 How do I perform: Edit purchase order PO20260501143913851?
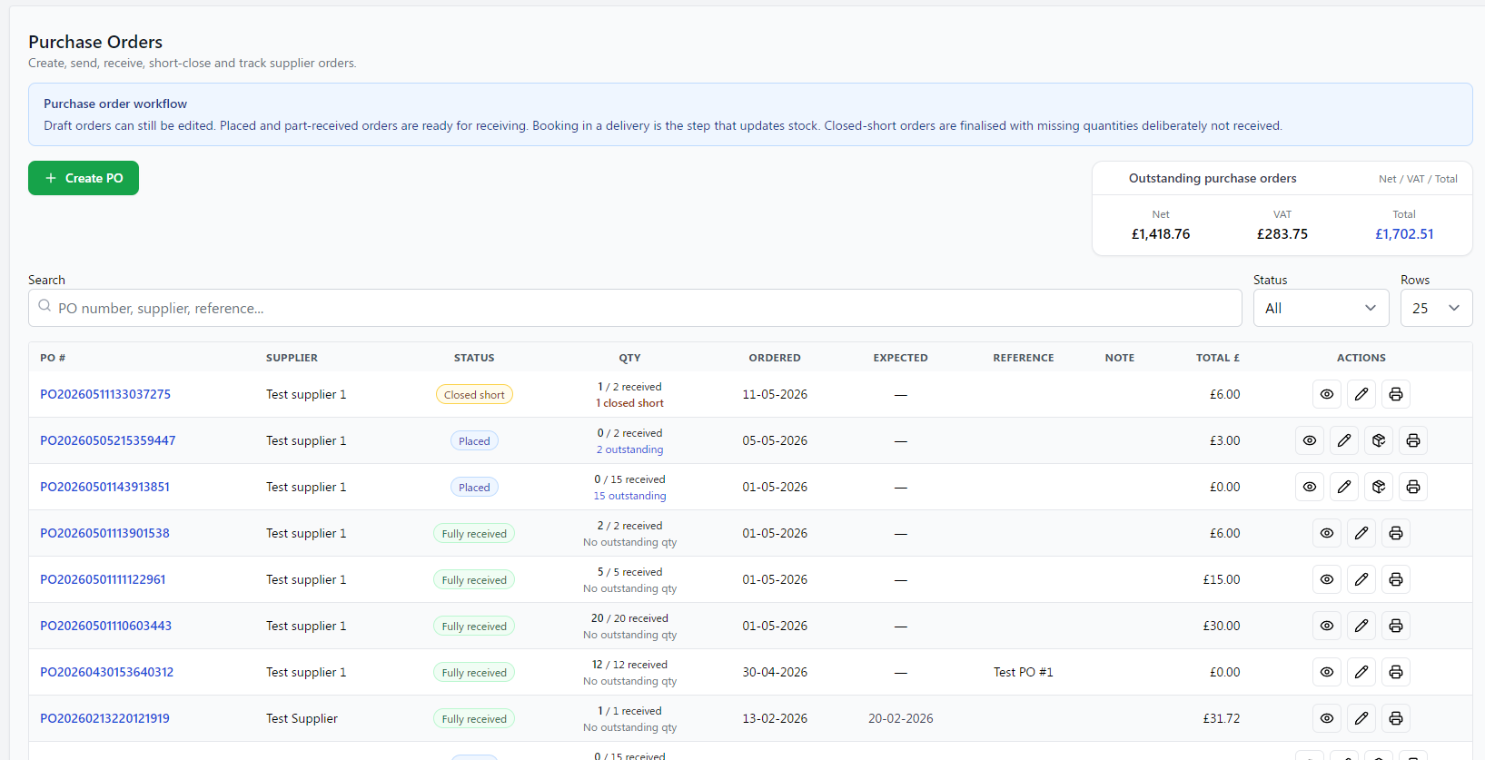[x=1344, y=487]
